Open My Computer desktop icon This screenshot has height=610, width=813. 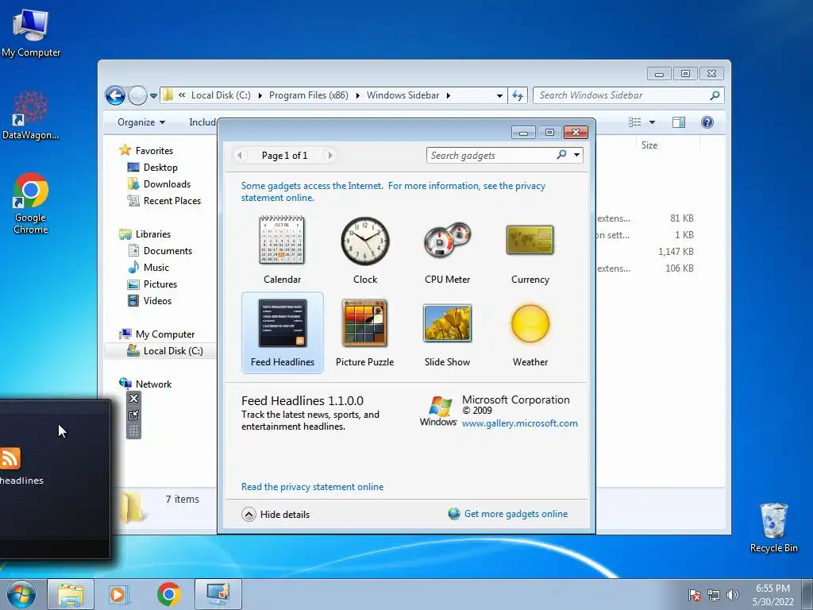[x=31, y=33]
